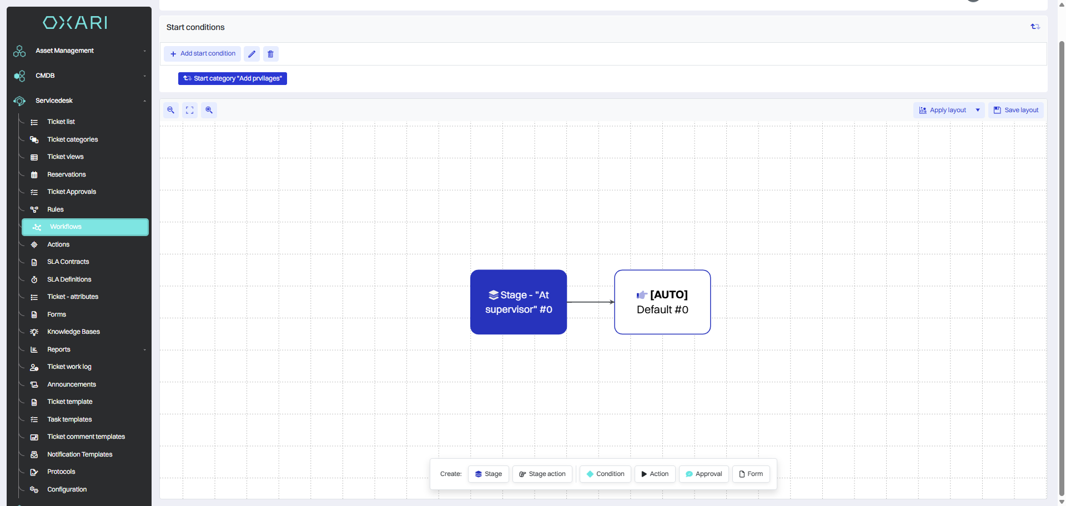Select the Stage "At supervisor" #0 node

tap(518, 302)
